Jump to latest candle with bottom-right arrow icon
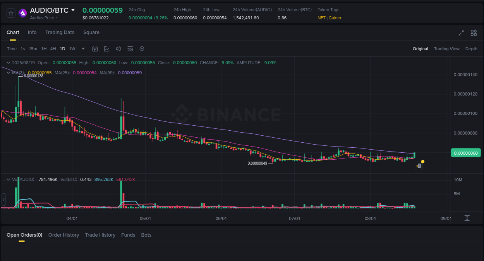Screen dimensions: 484x261 coord(467,218)
